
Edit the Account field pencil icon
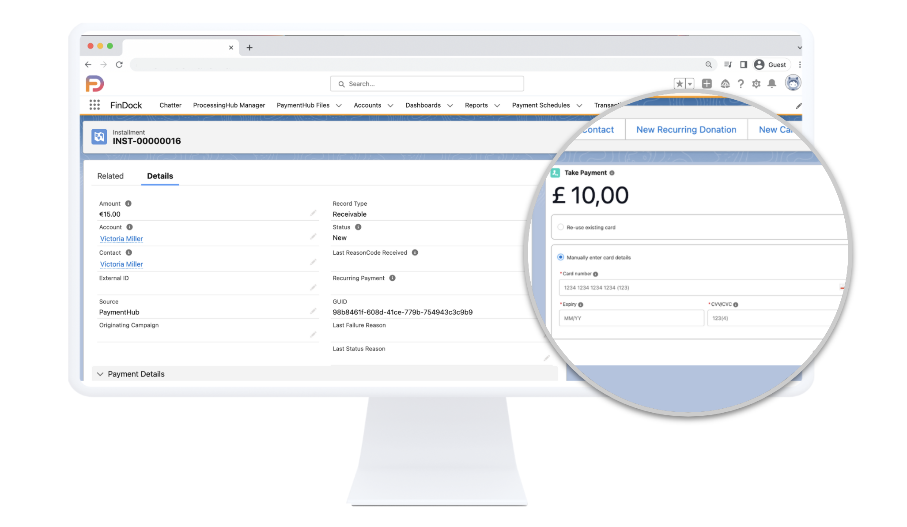tap(313, 237)
